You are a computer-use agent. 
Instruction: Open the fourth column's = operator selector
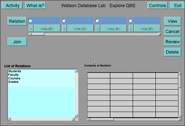click(131, 28)
